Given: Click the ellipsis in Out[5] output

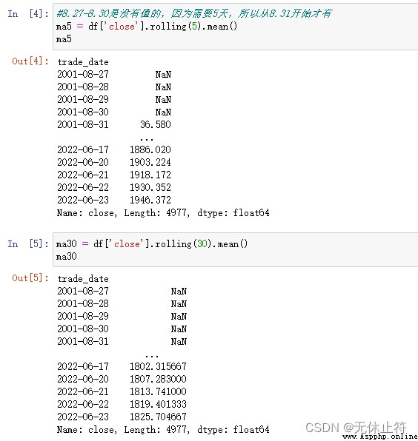Looking at the screenshot, I should tap(152, 356).
